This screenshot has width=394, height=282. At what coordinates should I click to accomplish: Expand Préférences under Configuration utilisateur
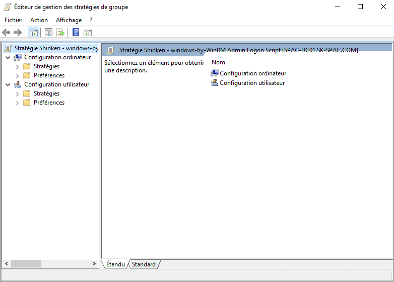[18, 103]
